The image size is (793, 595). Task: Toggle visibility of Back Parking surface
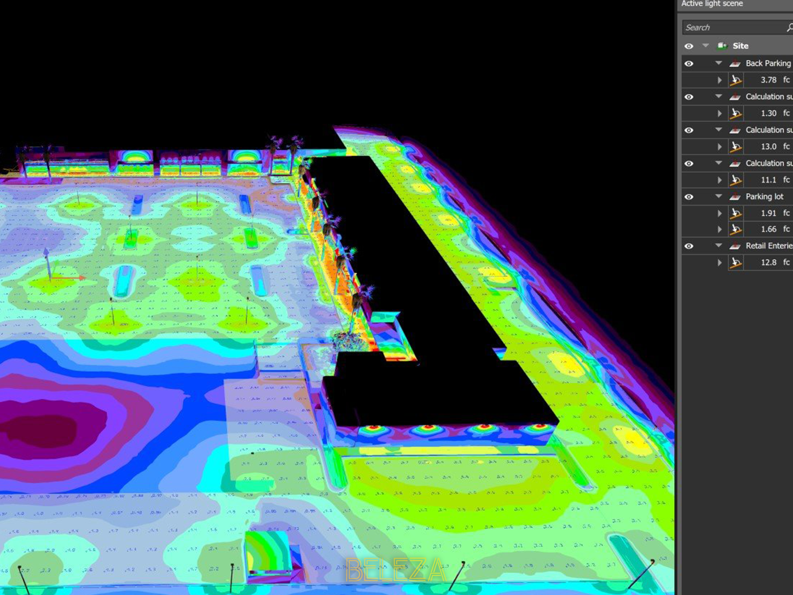pyautogui.click(x=689, y=64)
